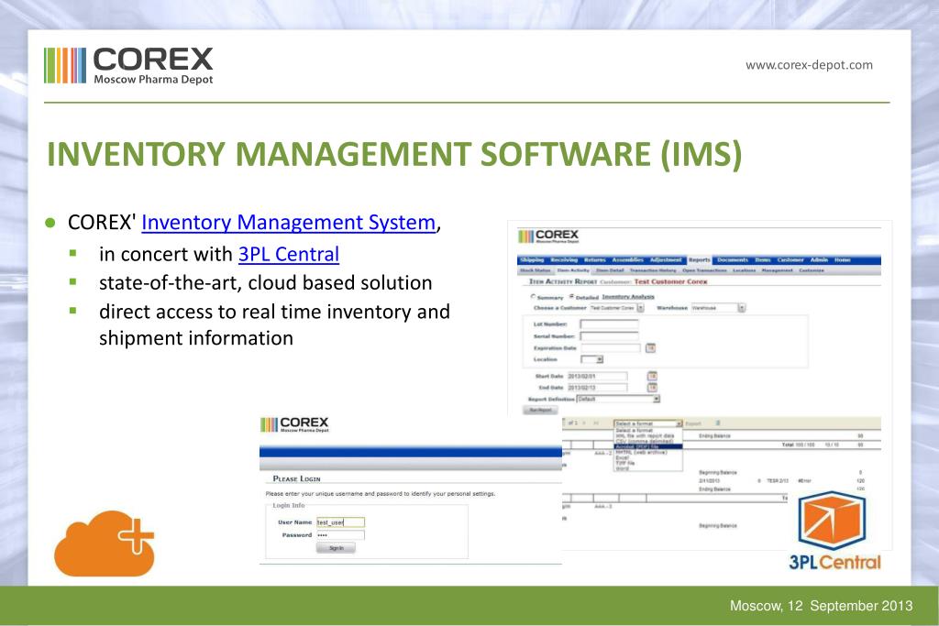Open the Shipping menu tab

[x=532, y=259]
